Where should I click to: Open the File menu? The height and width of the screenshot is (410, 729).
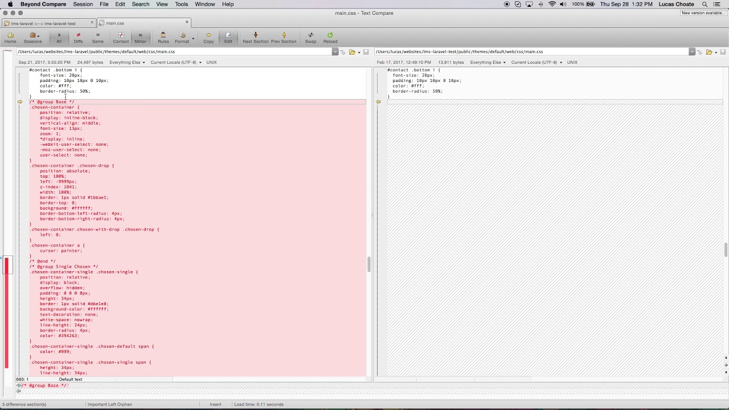tap(104, 4)
